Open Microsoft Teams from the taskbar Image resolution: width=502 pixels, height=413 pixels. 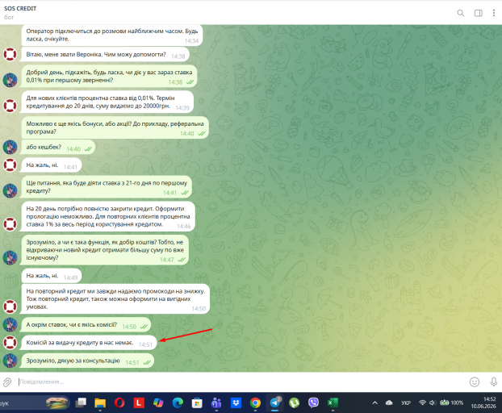[x=216, y=403]
